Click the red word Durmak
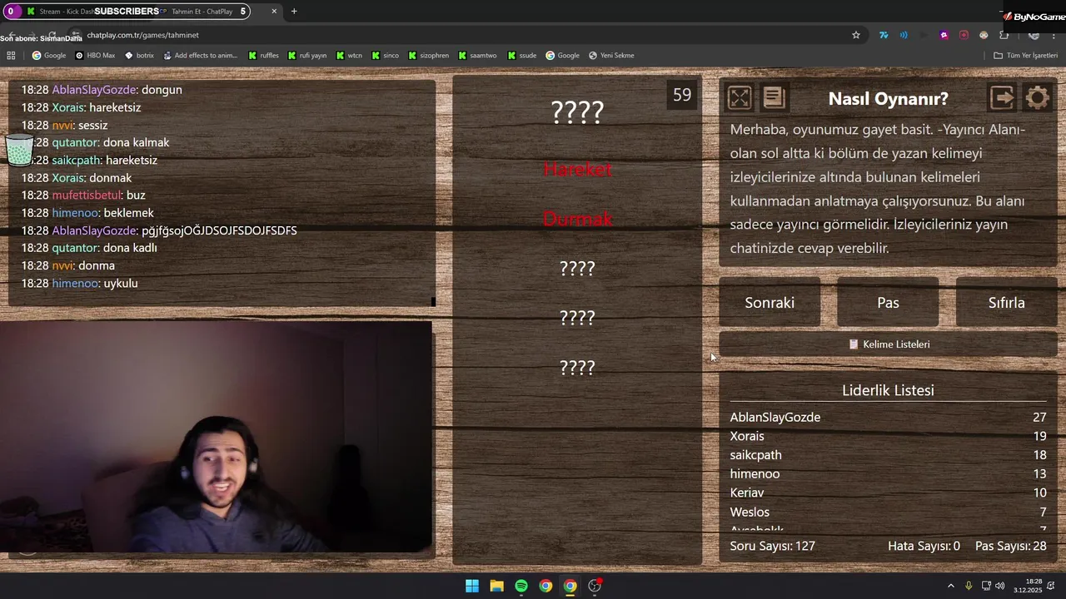The height and width of the screenshot is (599, 1066). (577, 219)
